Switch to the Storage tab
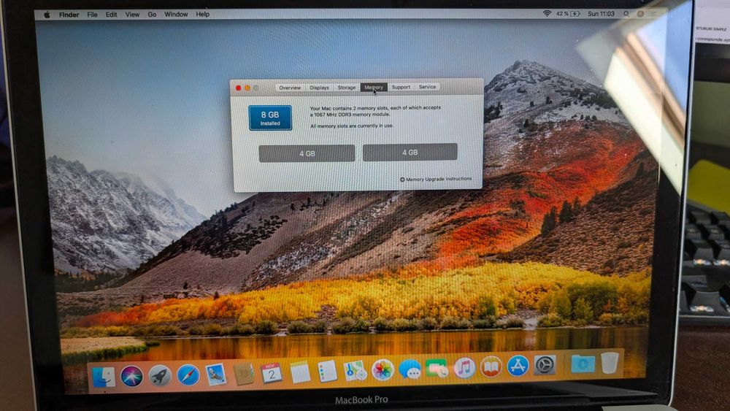The width and height of the screenshot is (730, 411). pyautogui.click(x=346, y=88)
